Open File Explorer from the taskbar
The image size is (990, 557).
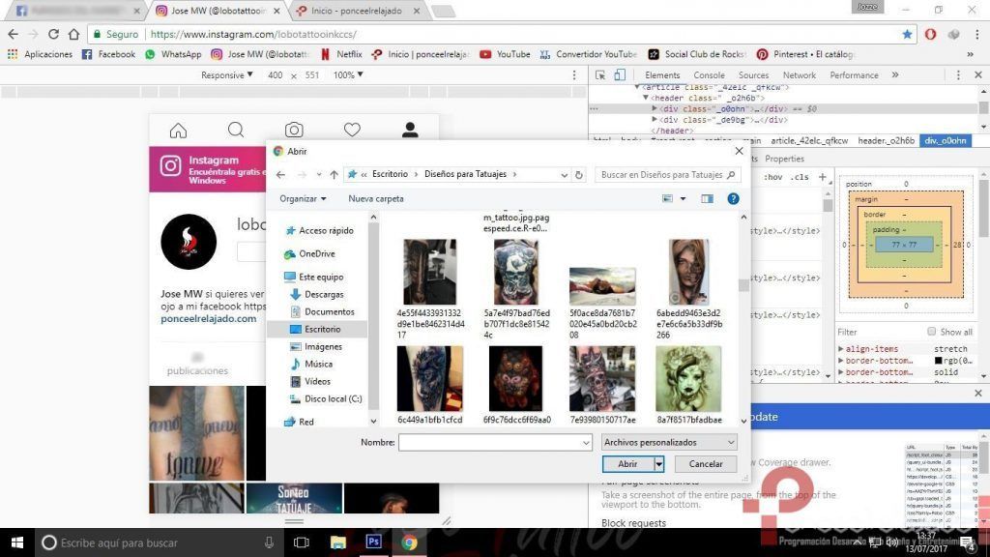click(x=338, y=542)
